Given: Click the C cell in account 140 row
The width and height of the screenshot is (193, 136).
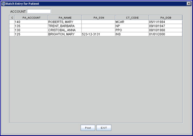Looking at the screenshot, I should click(12, 22).
